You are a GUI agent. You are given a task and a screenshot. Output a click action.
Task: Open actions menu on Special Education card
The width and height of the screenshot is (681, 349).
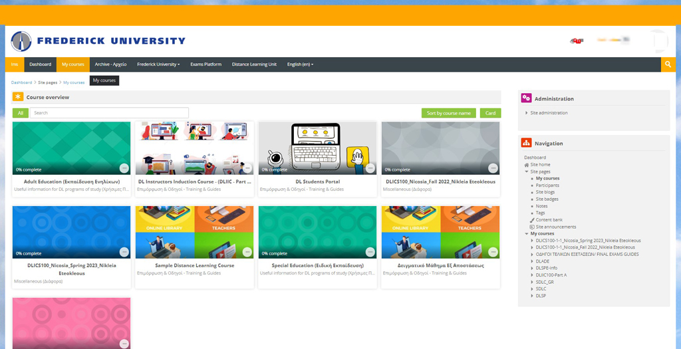(x=370, y=252)
